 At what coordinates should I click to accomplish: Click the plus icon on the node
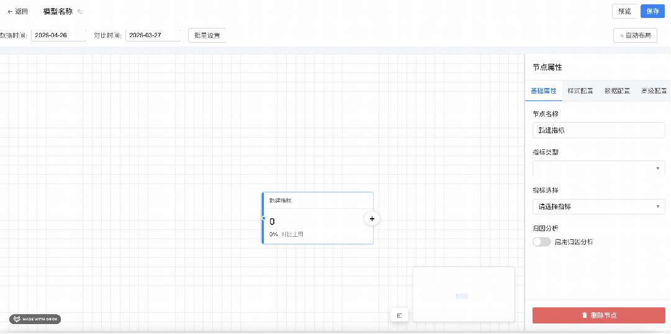(372, 218)
